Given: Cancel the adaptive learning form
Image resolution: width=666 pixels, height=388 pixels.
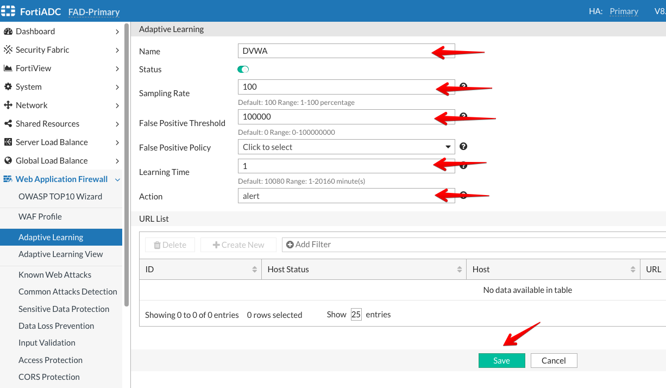Looking at the screenshot, I should [x=554, y=361].
